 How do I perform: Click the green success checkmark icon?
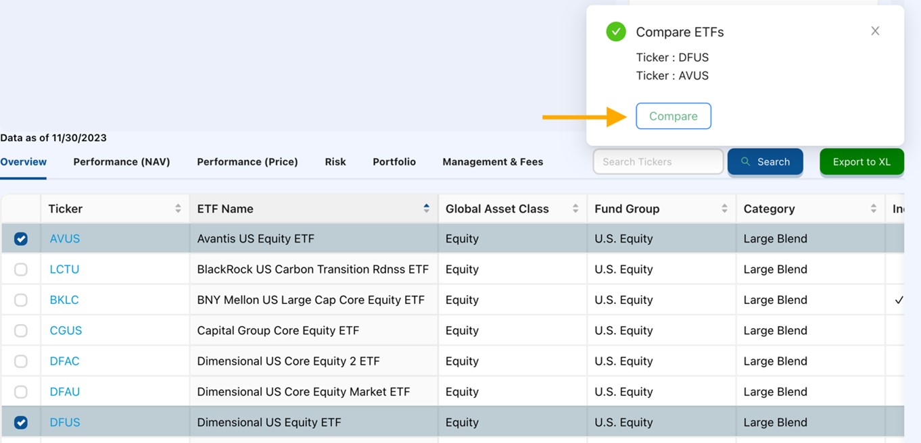tap(616, 32)
